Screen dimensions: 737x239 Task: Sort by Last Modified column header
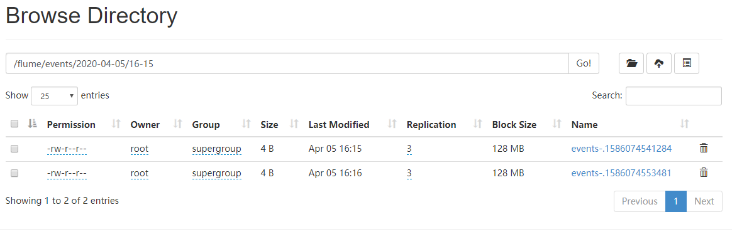coord(338,125)
